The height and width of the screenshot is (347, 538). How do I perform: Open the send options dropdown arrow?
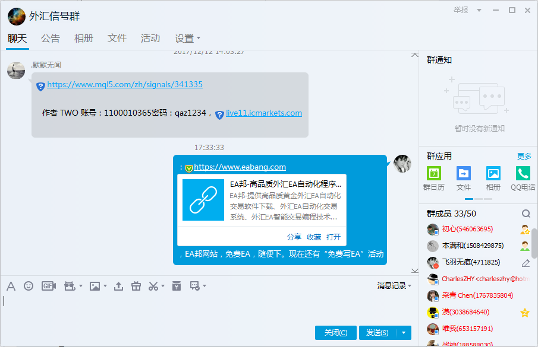tap(404, 333)
